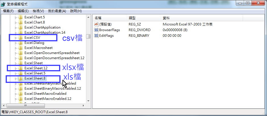Click the tree scrollbar up arrow
Image resolution: width=267 pixels, height=116 pixels.
click(x=88, y=17)
